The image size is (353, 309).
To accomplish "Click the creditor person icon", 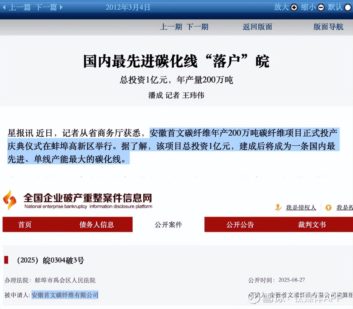I will [279, 207].
